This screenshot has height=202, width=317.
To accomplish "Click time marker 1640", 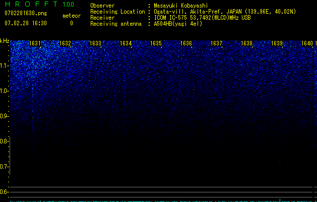I will click(x=307, y=43).
